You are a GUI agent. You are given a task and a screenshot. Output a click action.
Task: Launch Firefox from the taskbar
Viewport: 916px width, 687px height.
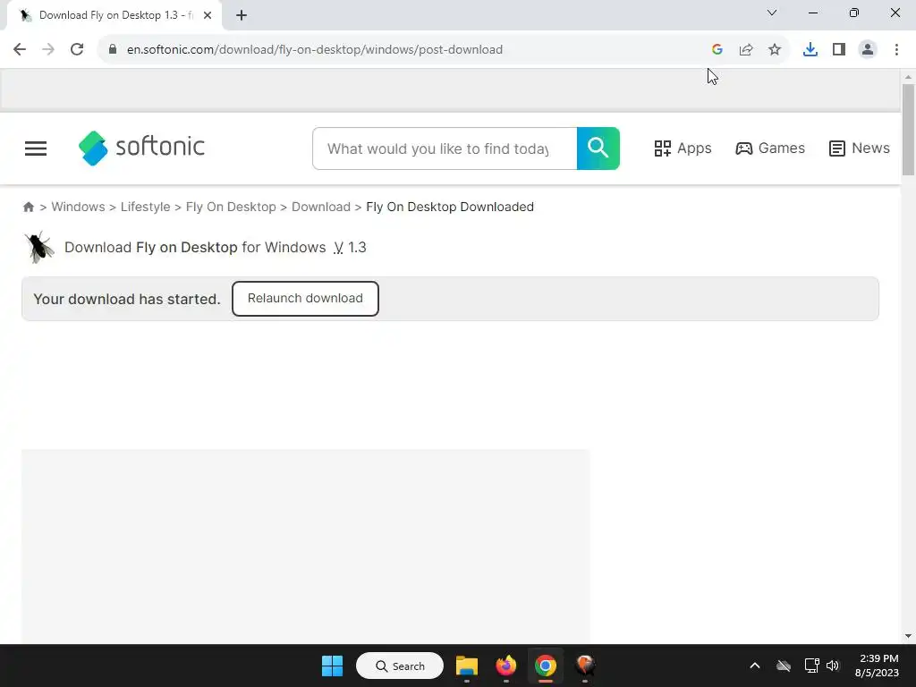click(506, 666)
